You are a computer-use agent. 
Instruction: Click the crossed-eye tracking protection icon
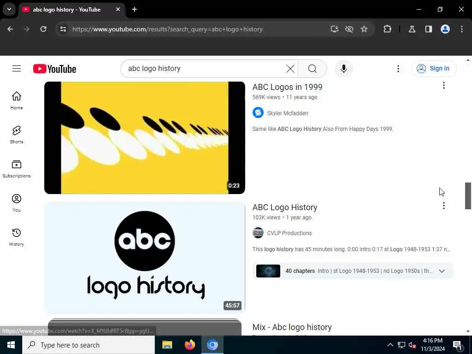pyautogui.click(x=349, y=29)
